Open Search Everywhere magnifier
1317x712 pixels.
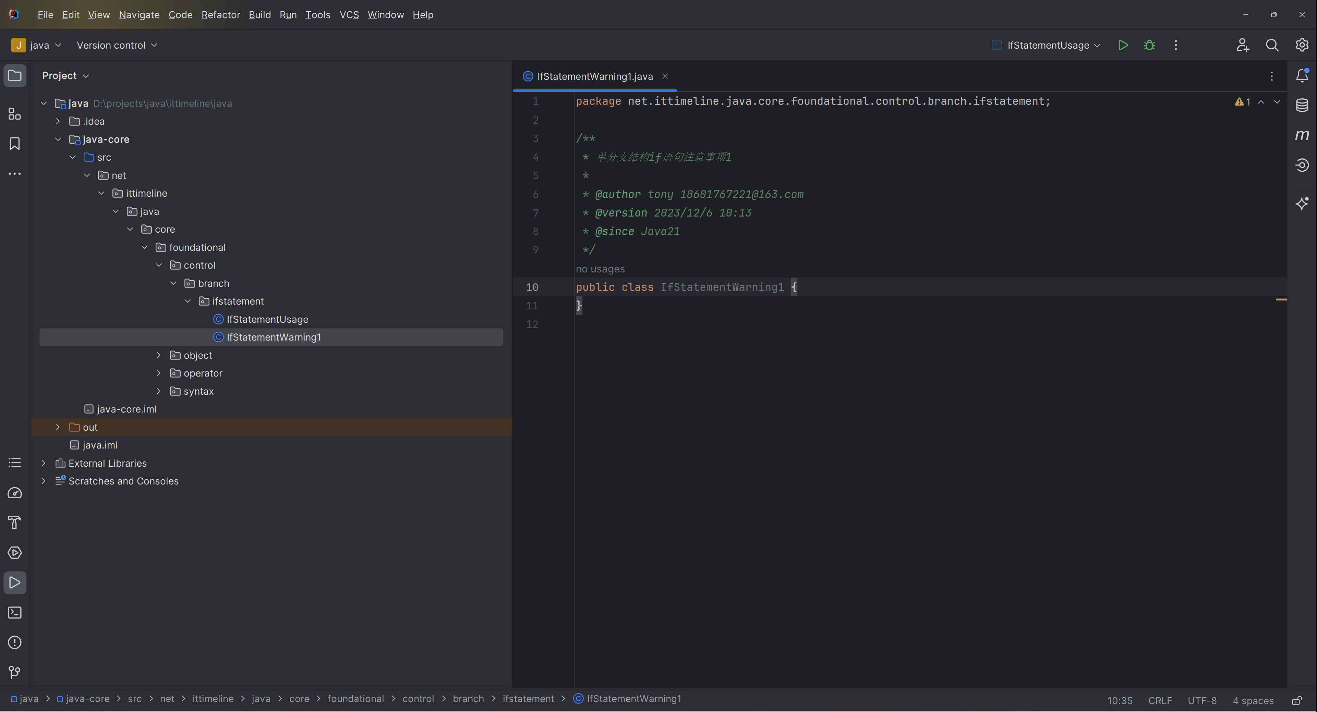click(x=1272, y=45)
